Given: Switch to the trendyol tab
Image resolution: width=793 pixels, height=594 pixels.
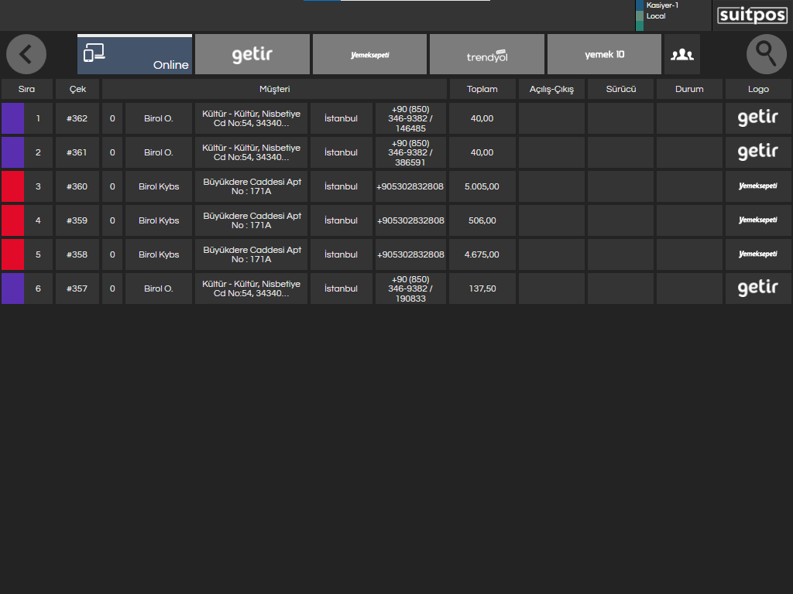Looking at the screenshot, I should 487,54.
